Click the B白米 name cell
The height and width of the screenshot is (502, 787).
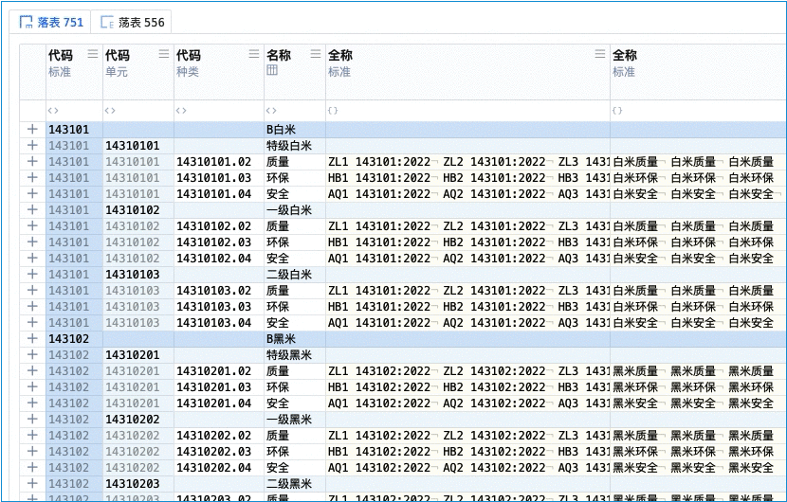295,130
